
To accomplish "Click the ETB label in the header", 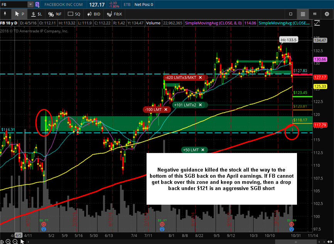I will pos(127,5).
